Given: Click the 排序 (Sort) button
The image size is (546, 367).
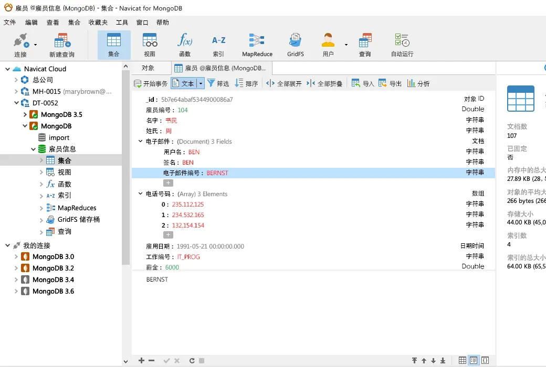Looking at the screenshot, I should 247,83.
